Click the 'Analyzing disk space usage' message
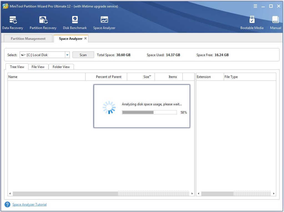 pyautogui.click(x=152, y=104)
